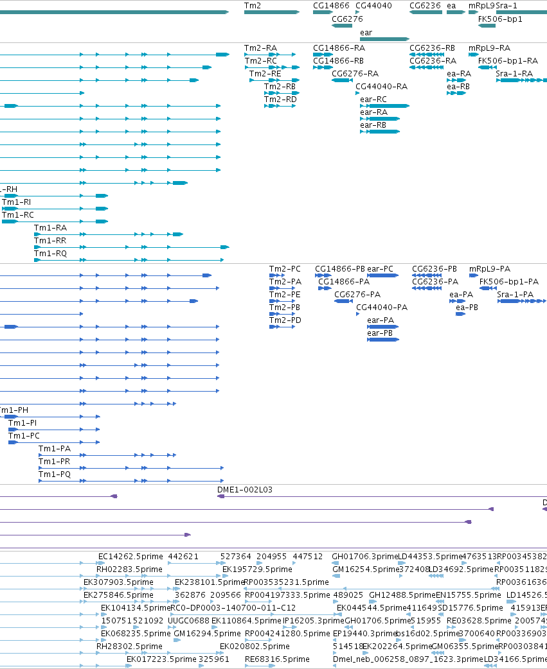Select transcript Tm1-RR
Screen dimensions: 547x669
click(50, 241)
